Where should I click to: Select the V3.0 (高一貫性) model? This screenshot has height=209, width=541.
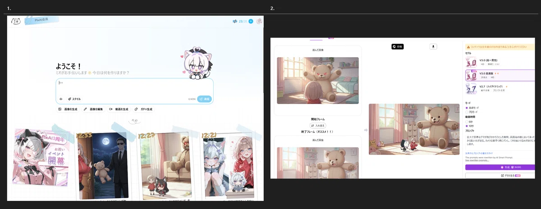pos(500,62)
